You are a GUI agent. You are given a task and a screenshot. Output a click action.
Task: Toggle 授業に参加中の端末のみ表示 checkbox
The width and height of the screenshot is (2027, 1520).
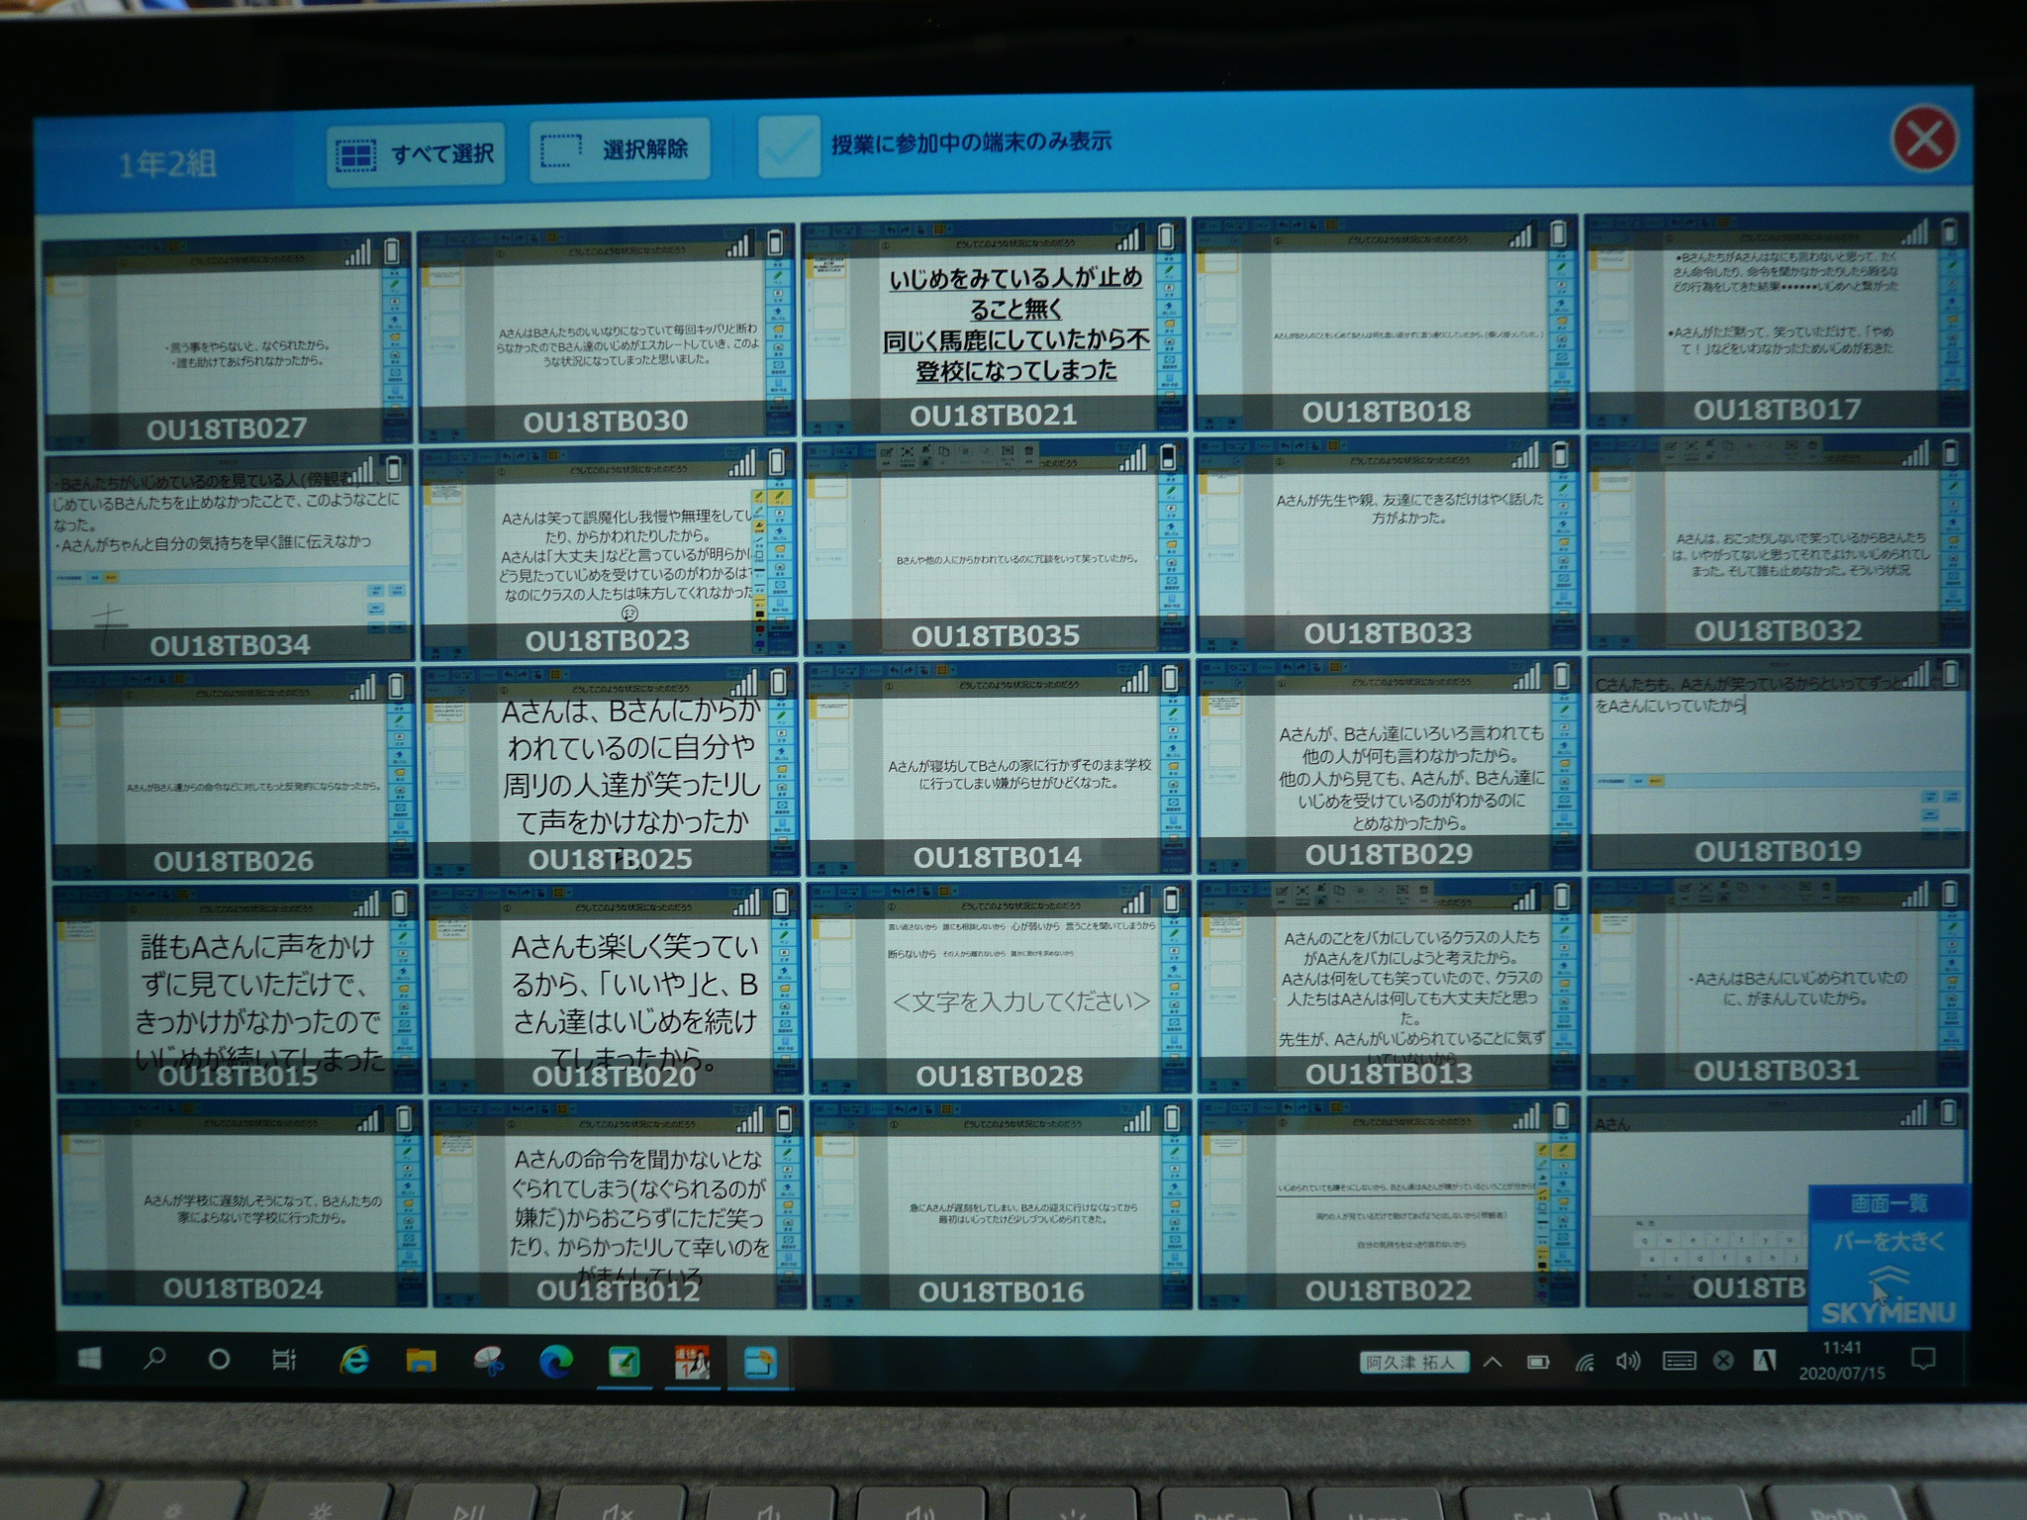(789, 146)
